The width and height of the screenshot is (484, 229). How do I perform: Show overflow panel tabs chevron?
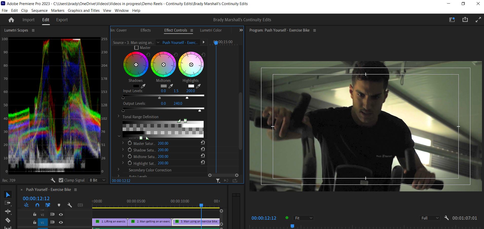click(x=241, y=30)
